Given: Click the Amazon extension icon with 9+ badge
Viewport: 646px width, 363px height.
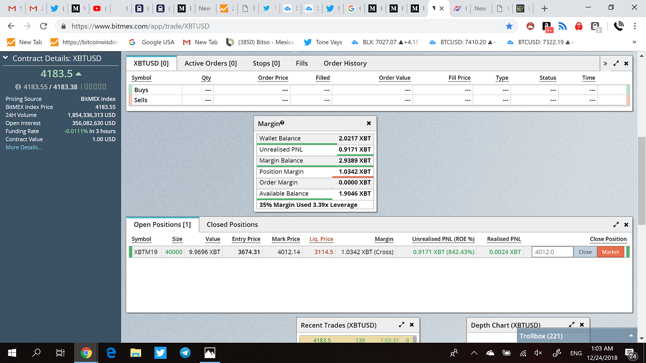Looking at the screenshot, I should point(547,27).
